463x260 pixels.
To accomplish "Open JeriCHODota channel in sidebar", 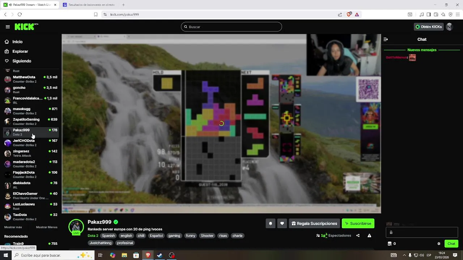I will [30, 143].
